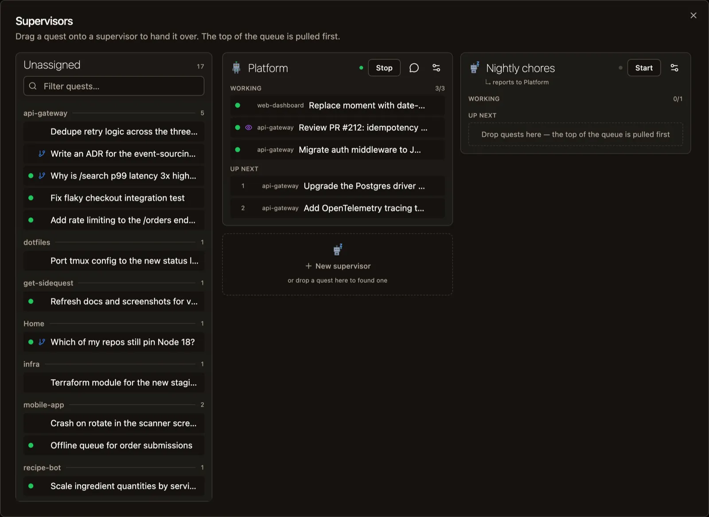Stop the Platform supervisor
Viewport: 709px width, 517px height.
(384, 68)
